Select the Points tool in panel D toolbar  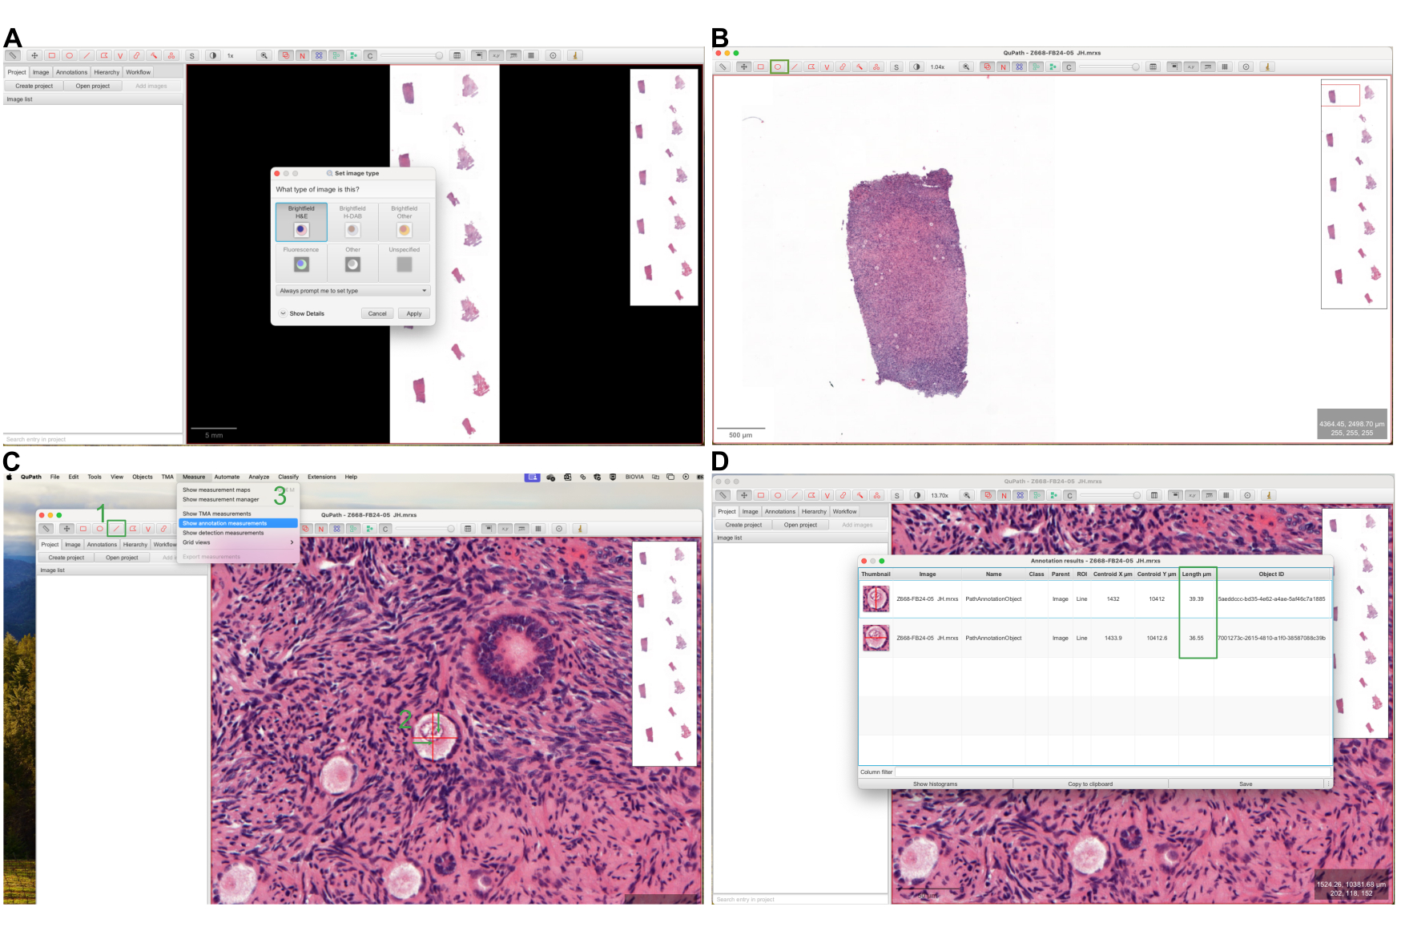(x=877, y=495)
